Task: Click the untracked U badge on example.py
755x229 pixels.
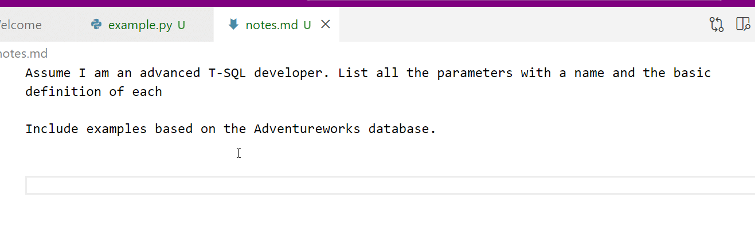Action: [x=181, y=25]
